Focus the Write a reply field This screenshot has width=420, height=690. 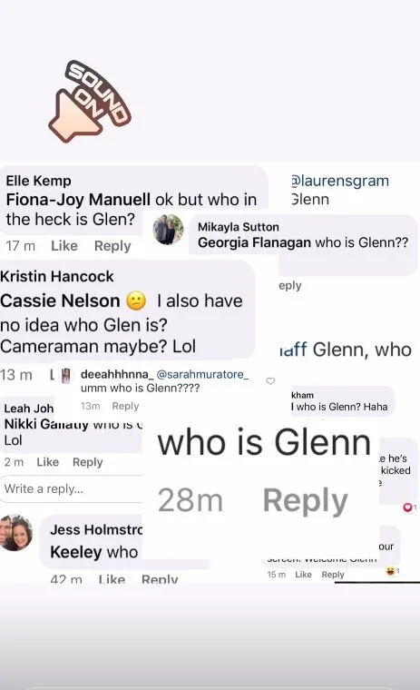point(73,488)
